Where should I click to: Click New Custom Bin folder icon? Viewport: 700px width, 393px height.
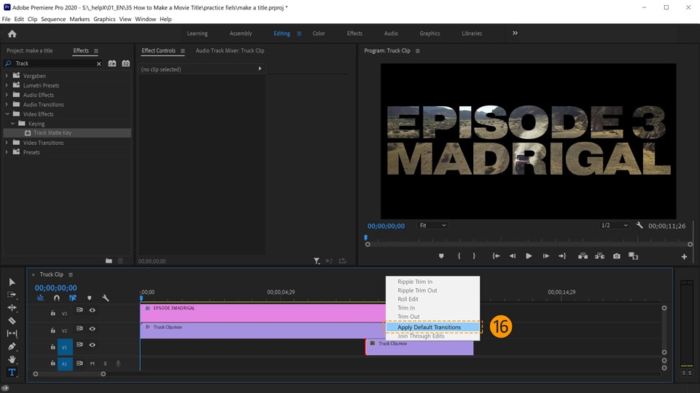tap(109, 261)
